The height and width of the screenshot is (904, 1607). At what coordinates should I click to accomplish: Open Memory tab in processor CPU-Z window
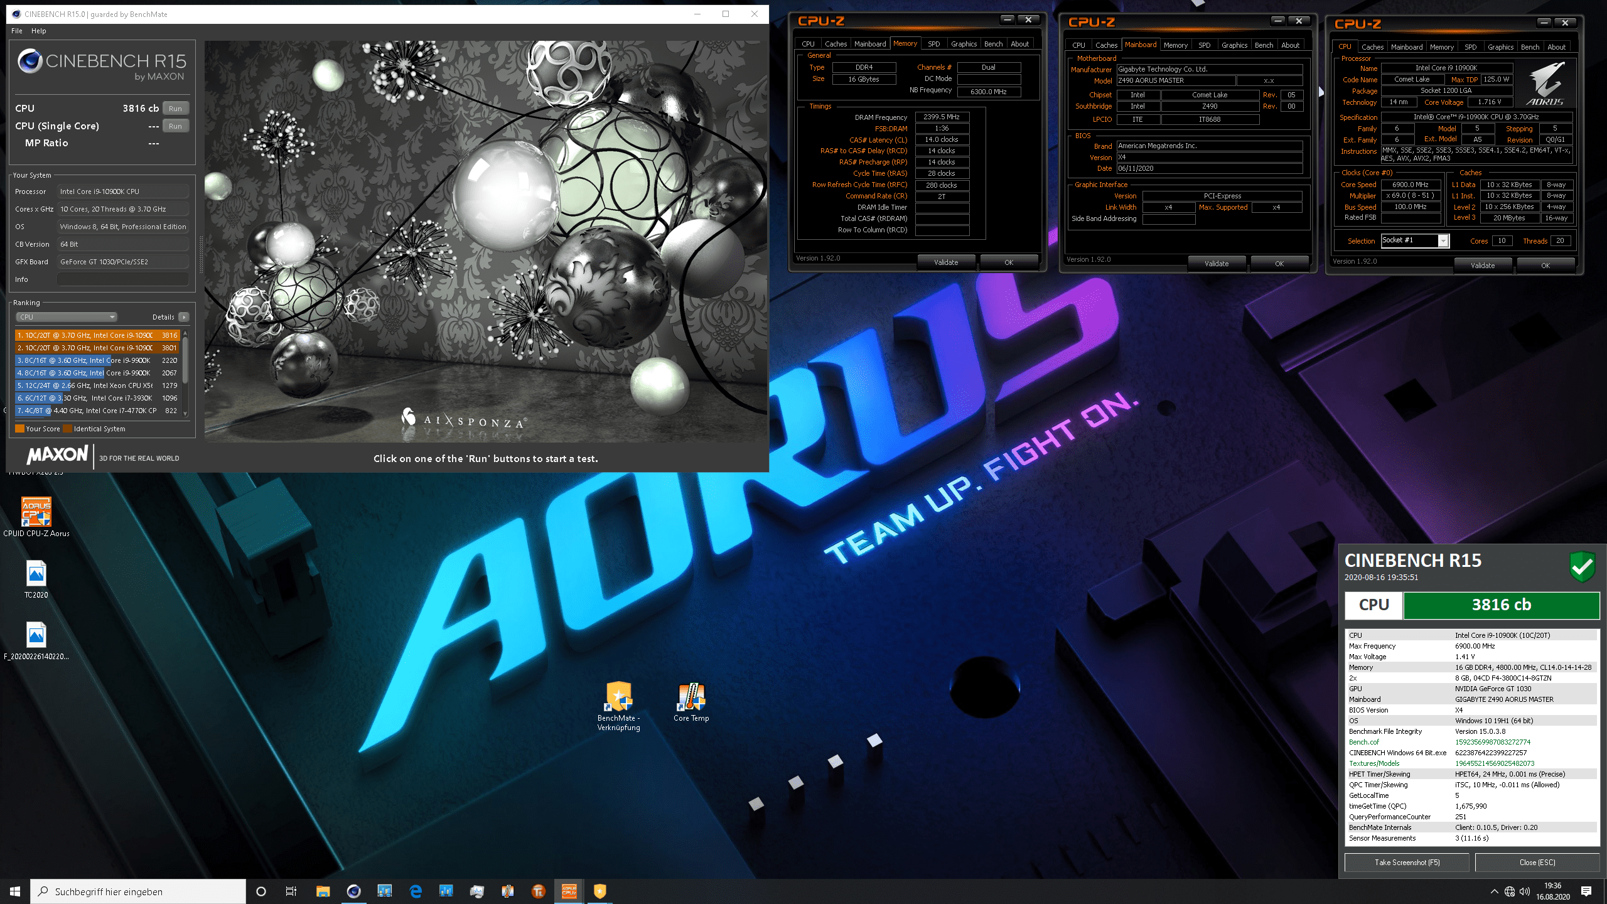tap(1441, 47)
